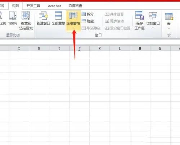Screen dimensions: 180x145
Task: Click Zoom to Selection (缩放到选定区域) icon
Action: coord(26,15)
